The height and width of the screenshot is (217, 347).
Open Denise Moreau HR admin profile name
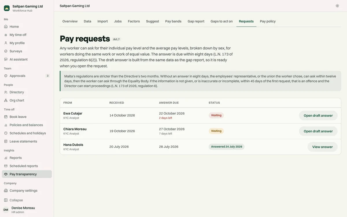pos(23,208)
